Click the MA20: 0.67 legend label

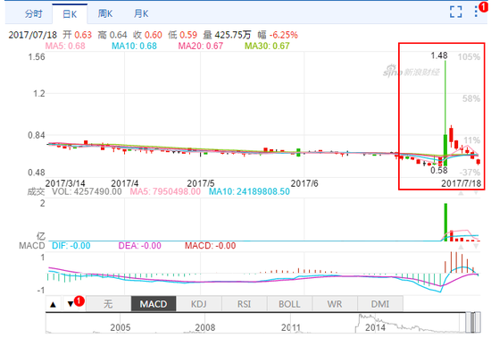[201, 46]
